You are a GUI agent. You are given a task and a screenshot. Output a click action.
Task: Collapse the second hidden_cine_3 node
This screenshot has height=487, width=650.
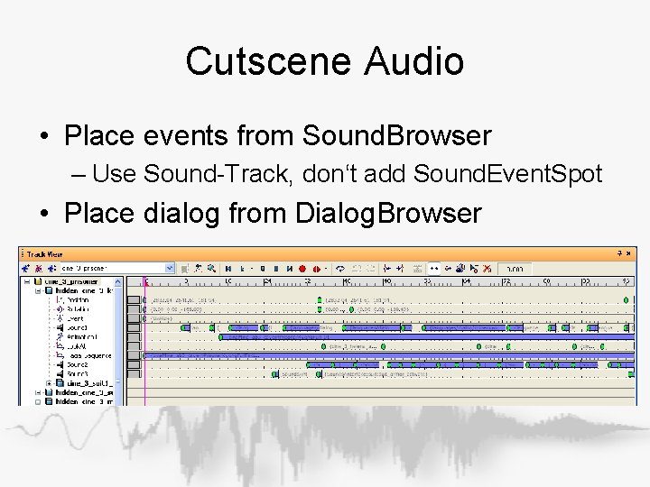38,392
